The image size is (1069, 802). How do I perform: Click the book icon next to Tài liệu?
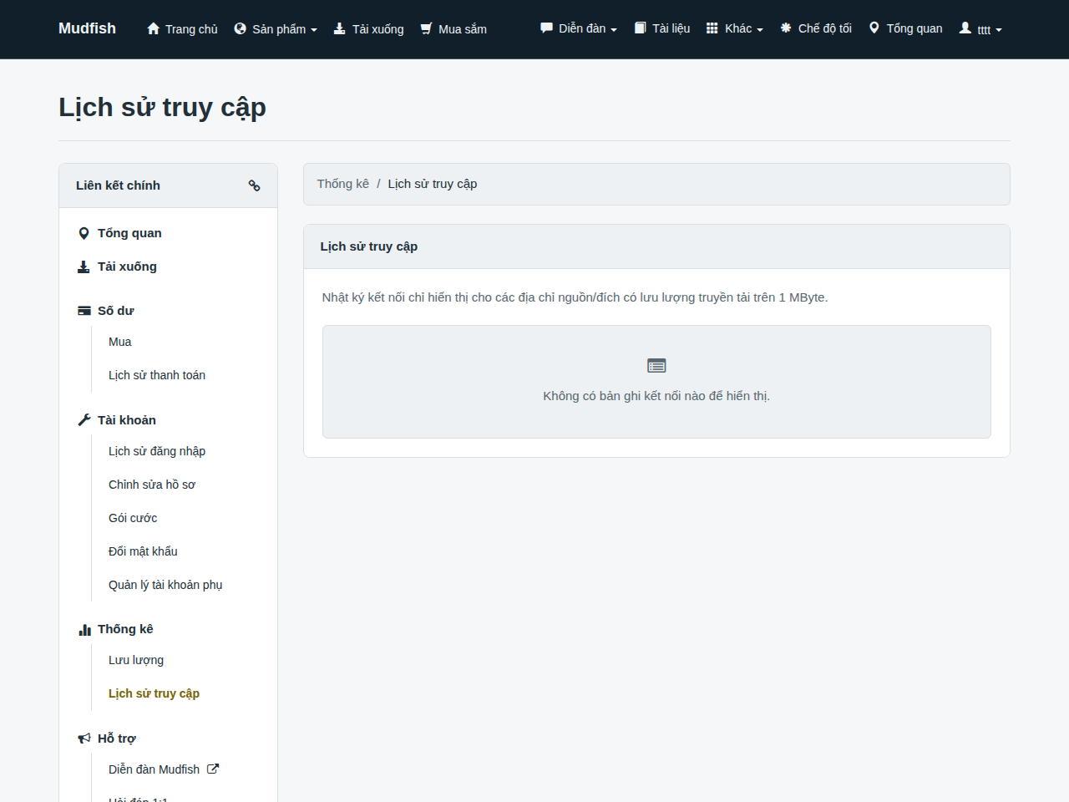point(641,28)
